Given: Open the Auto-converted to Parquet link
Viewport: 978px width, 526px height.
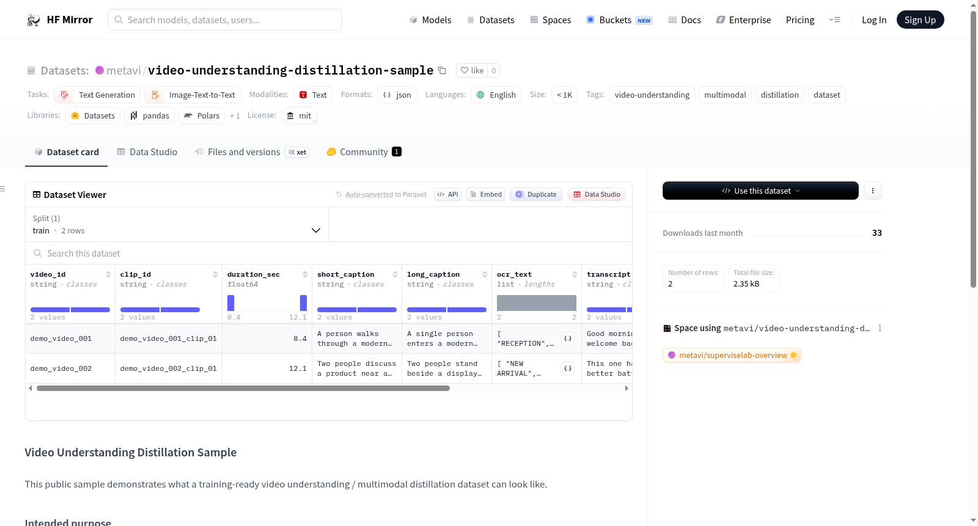Looking at the screenshot, I should click(369, 194).
